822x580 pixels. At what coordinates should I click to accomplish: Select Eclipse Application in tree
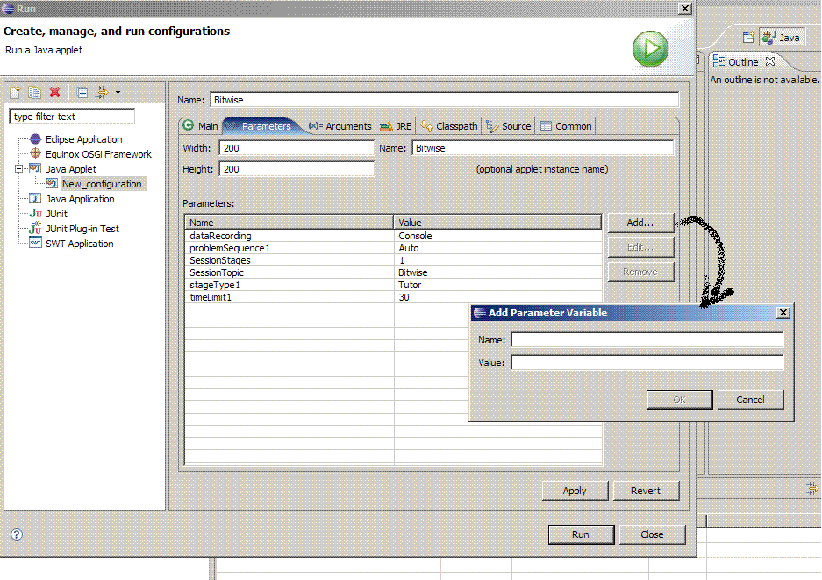pyautogui.click(x=84, y=139)
